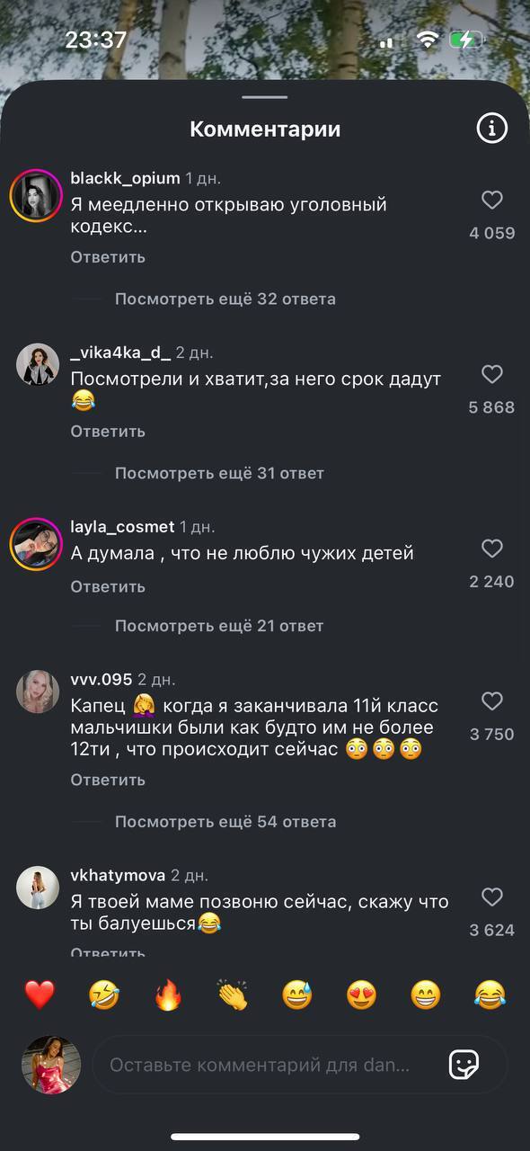Screen dimensions: 530x1151
Task: Insert the red heart emoji
Action: (x=40, y=995)
